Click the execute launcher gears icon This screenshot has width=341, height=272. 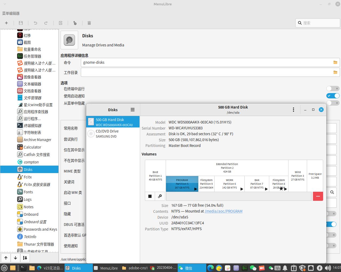(x=75, y=23)
